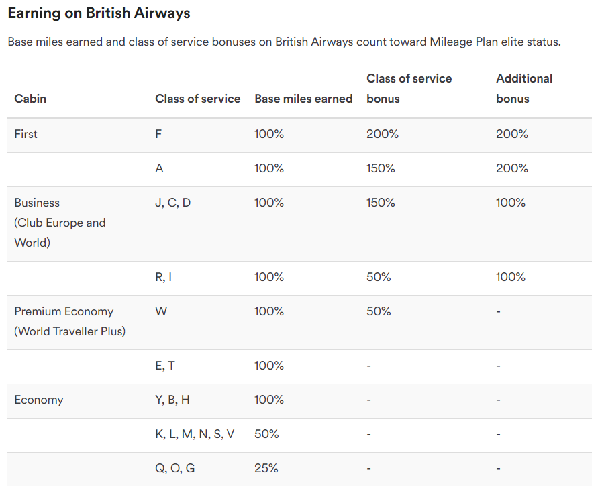This screenshot has width=600, height=495.
Task: Click 'Business (Club Europe and World)' cabin label
Action: coord(60,223)
